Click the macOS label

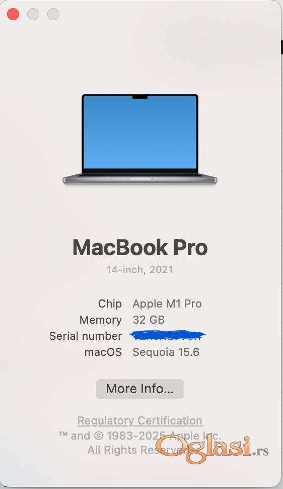[103, 352]
